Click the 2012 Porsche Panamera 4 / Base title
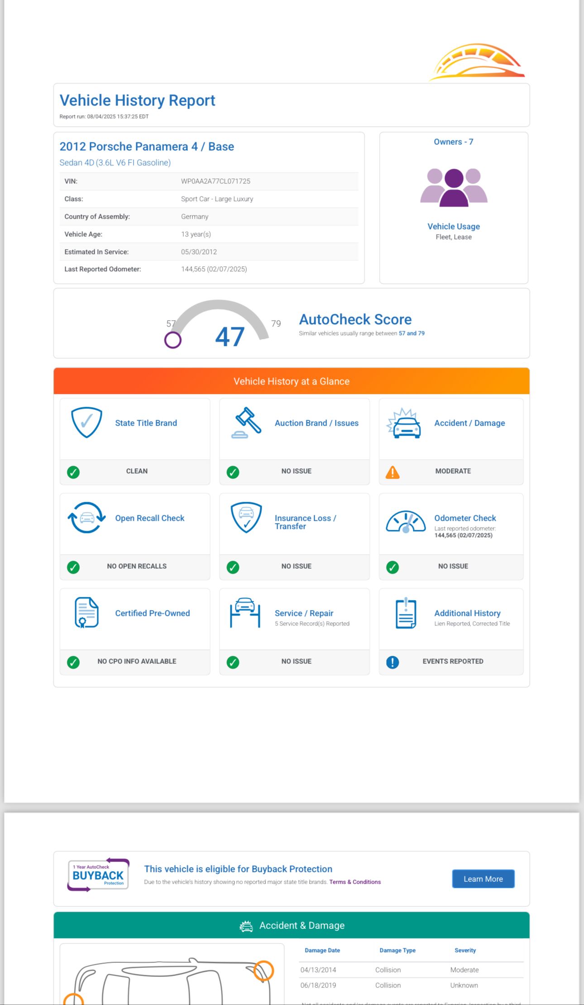Screen dimensions: 584x1005 point(147,146)
